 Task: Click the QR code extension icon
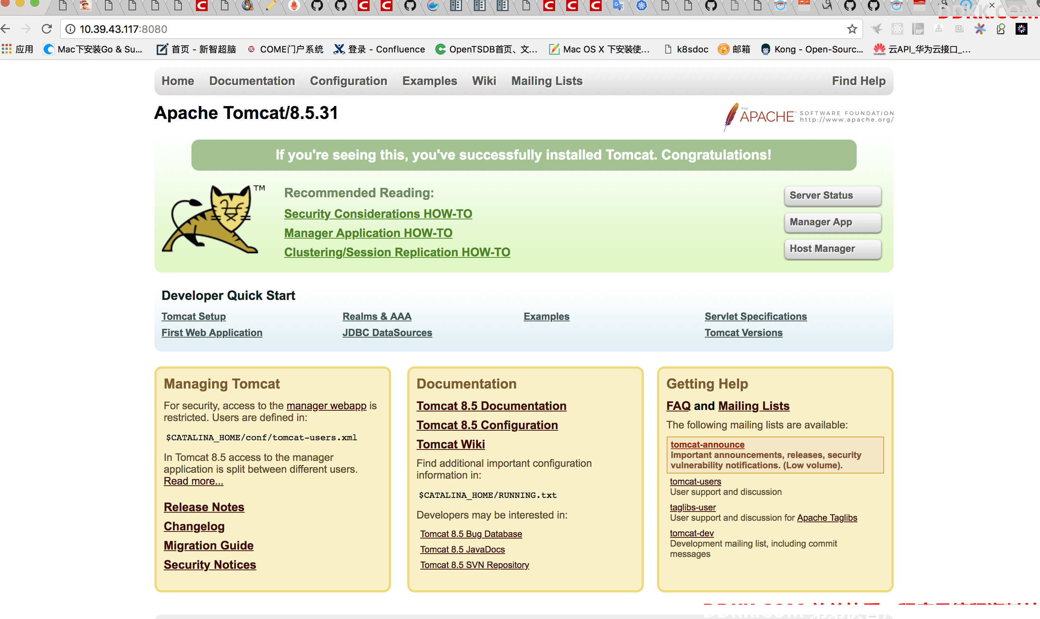pos(959,29)
